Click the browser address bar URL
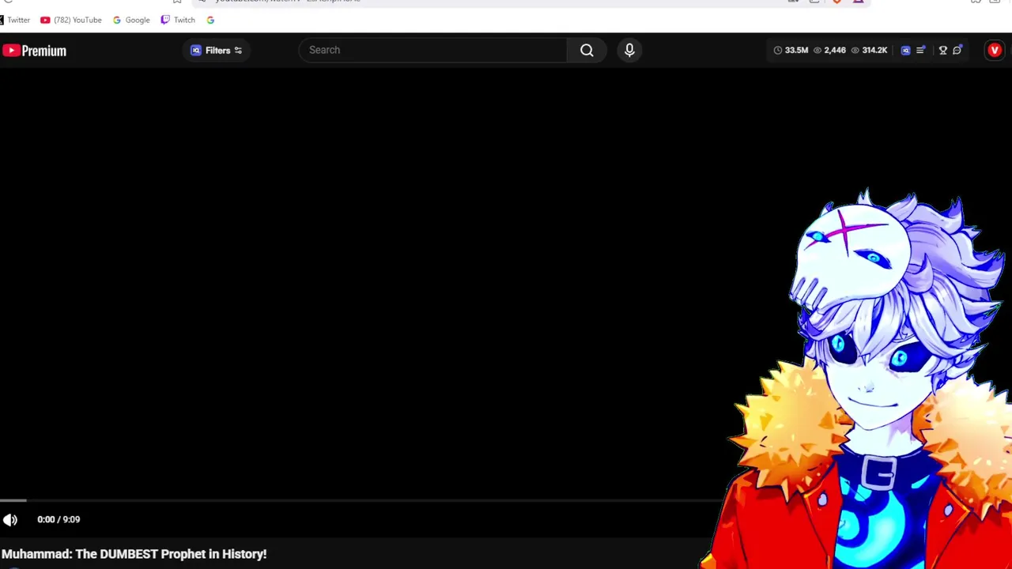 (288, 1)
